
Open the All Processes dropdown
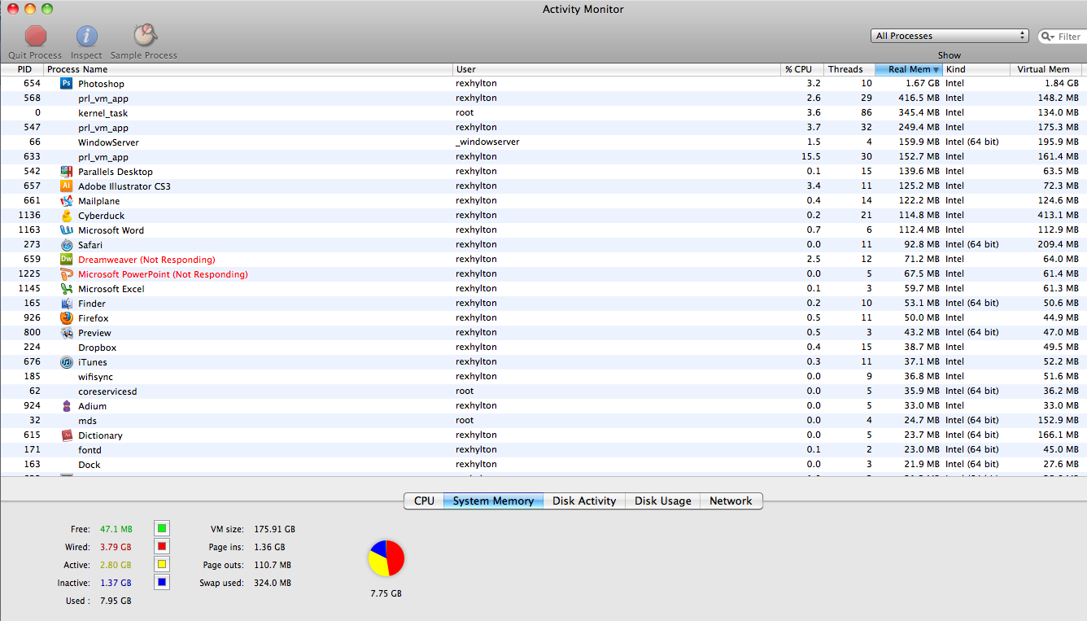pyautogui.click(x=949, y=36)
